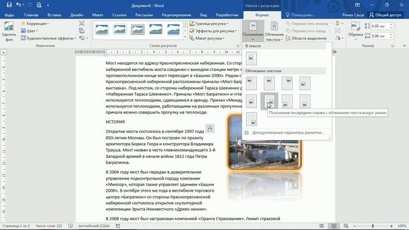Image resolution: width=409 pixels, height=230 pixels.
Task: Apply the first picture style thumbnail
Action: 102,29
